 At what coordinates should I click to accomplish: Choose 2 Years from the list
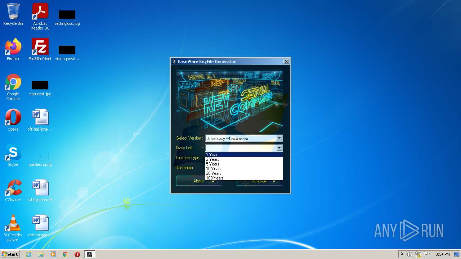click(x=244, y=159)
